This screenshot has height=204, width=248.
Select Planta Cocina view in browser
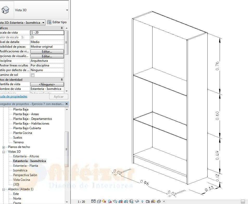click(x=23, y=133)
